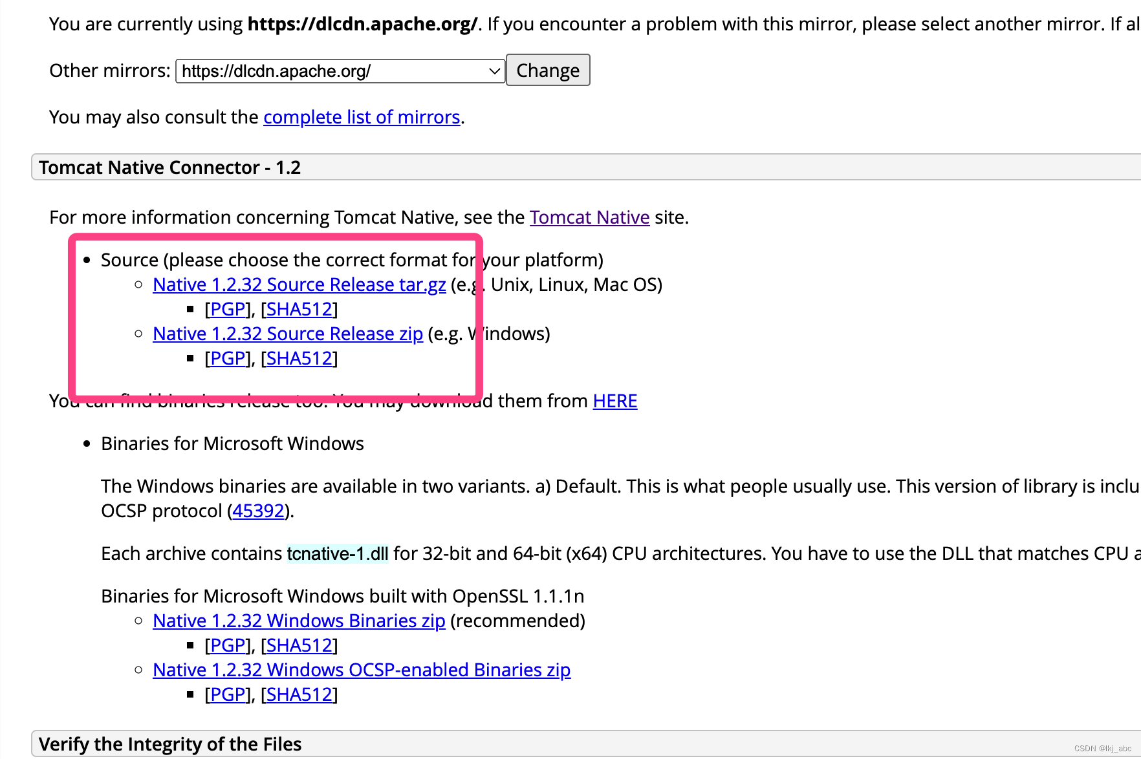Screen dimensions: 1141x759
Task: Click the text 'Binaries for Microsoft Windows built with OpenSSL 1.1.1n'
Action: 343,596
